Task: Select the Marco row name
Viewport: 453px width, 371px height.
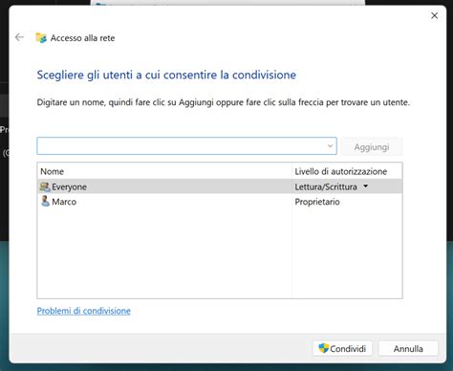Action: [x=64, y=202]
